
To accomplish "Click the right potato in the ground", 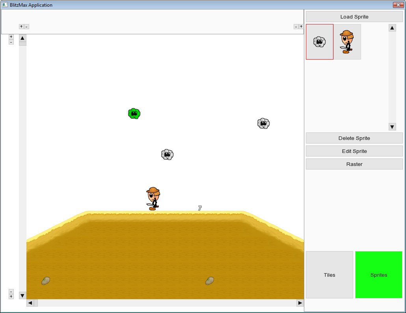I will click(210, 281).
